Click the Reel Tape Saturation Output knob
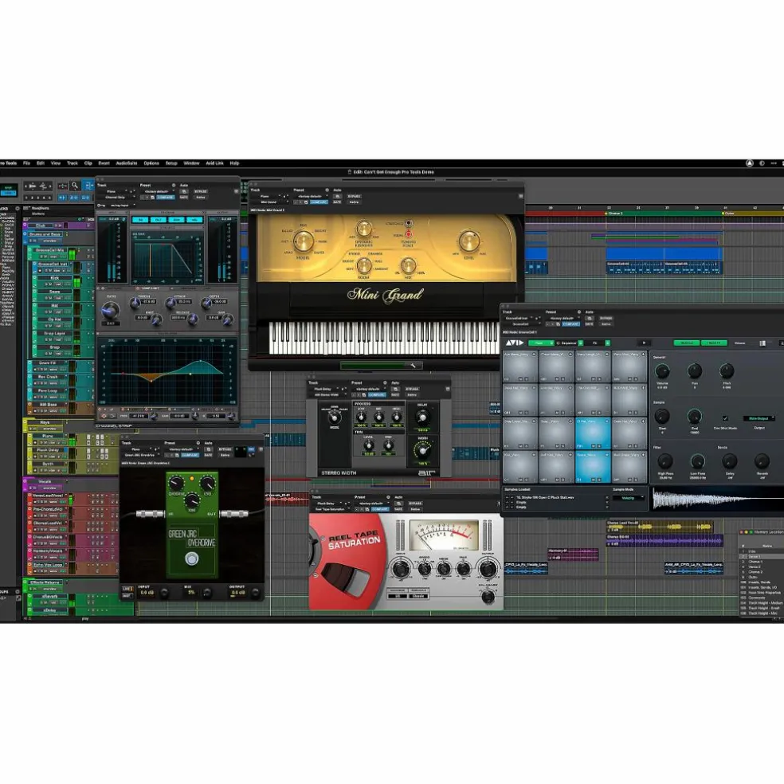Viewport: 784px width, 784px height. click(488, 569)
